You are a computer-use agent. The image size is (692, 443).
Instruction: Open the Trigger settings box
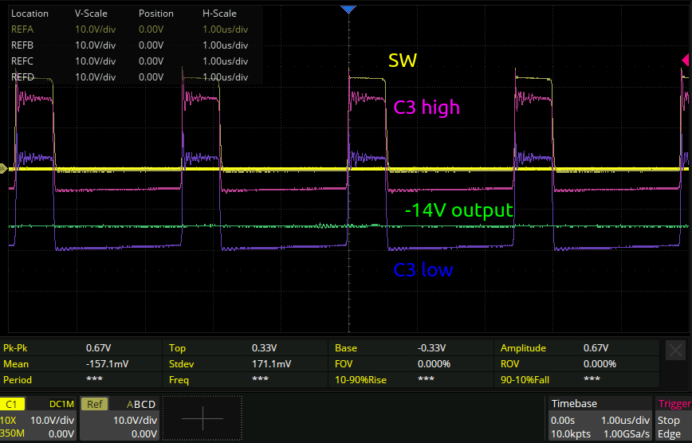[674, 418]
